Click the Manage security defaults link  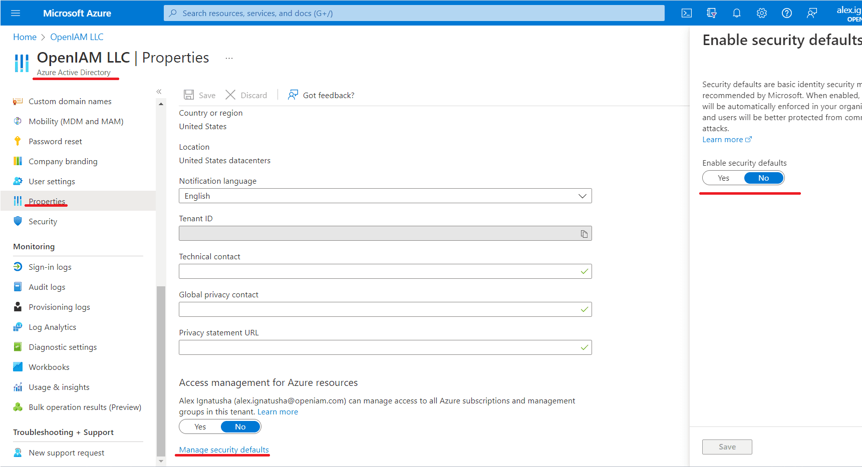coord(224,450)
